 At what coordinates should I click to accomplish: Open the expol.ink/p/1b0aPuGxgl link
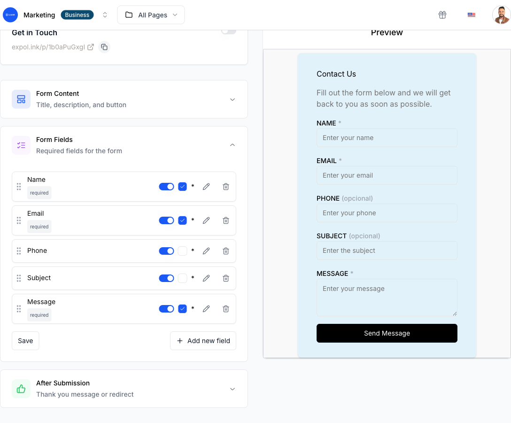point(48,47)
